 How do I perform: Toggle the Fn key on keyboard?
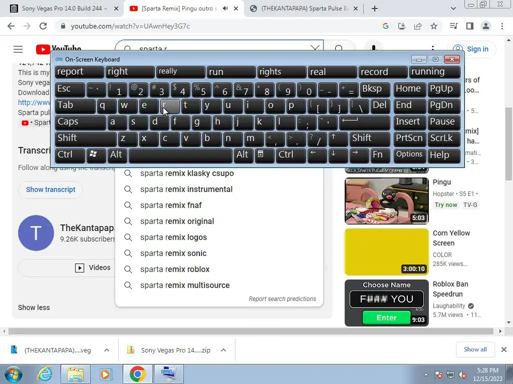(x=380, y=155)
